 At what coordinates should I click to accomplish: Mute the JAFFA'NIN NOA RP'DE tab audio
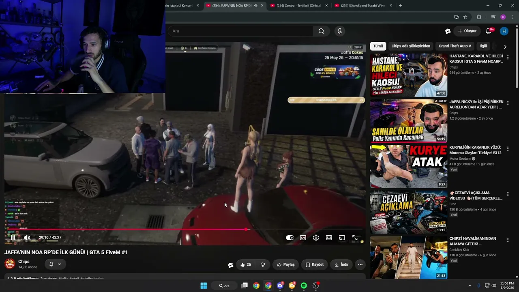pyautogui.click(x=255, y=6)
